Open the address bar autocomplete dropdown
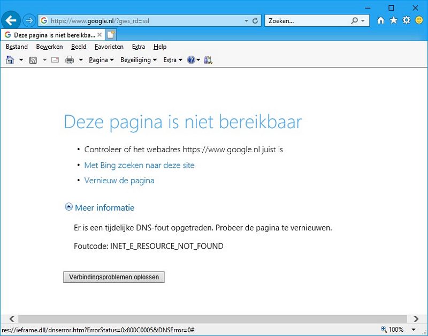Screen dimensions: 428x336 pos(246,21)
